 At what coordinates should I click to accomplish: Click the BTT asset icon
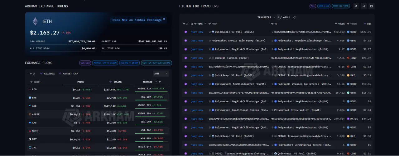[30, 139]
